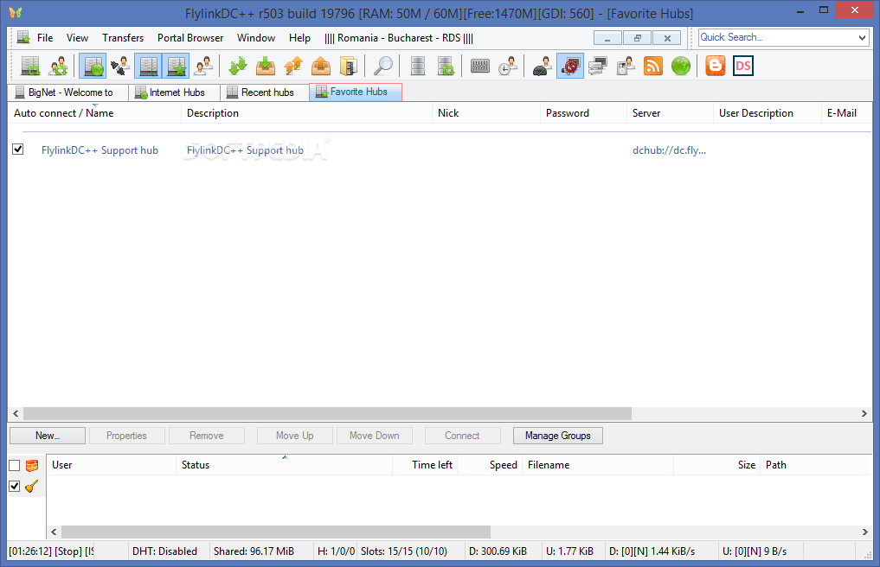Open the orange Blogger icon
880x567 pixels.
coord(716,67)
